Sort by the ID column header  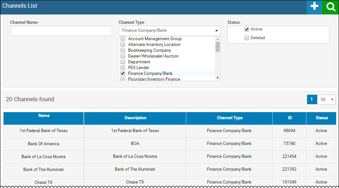[289, 118]
